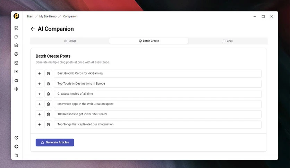Delete the Best Graphic Cards for 4K Gaming row
Image resolution: width=290 pixels, height=168 pixels.
48,74
